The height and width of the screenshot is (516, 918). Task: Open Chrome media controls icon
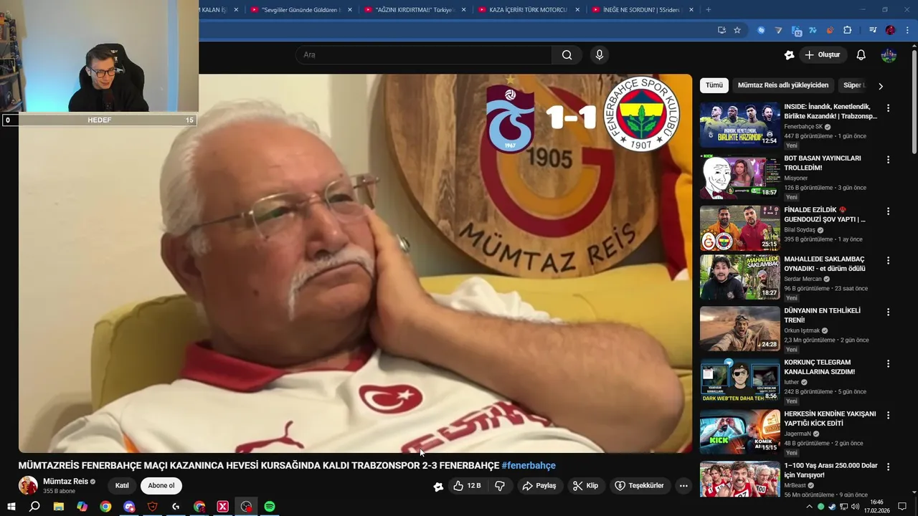tap(872, 30)
